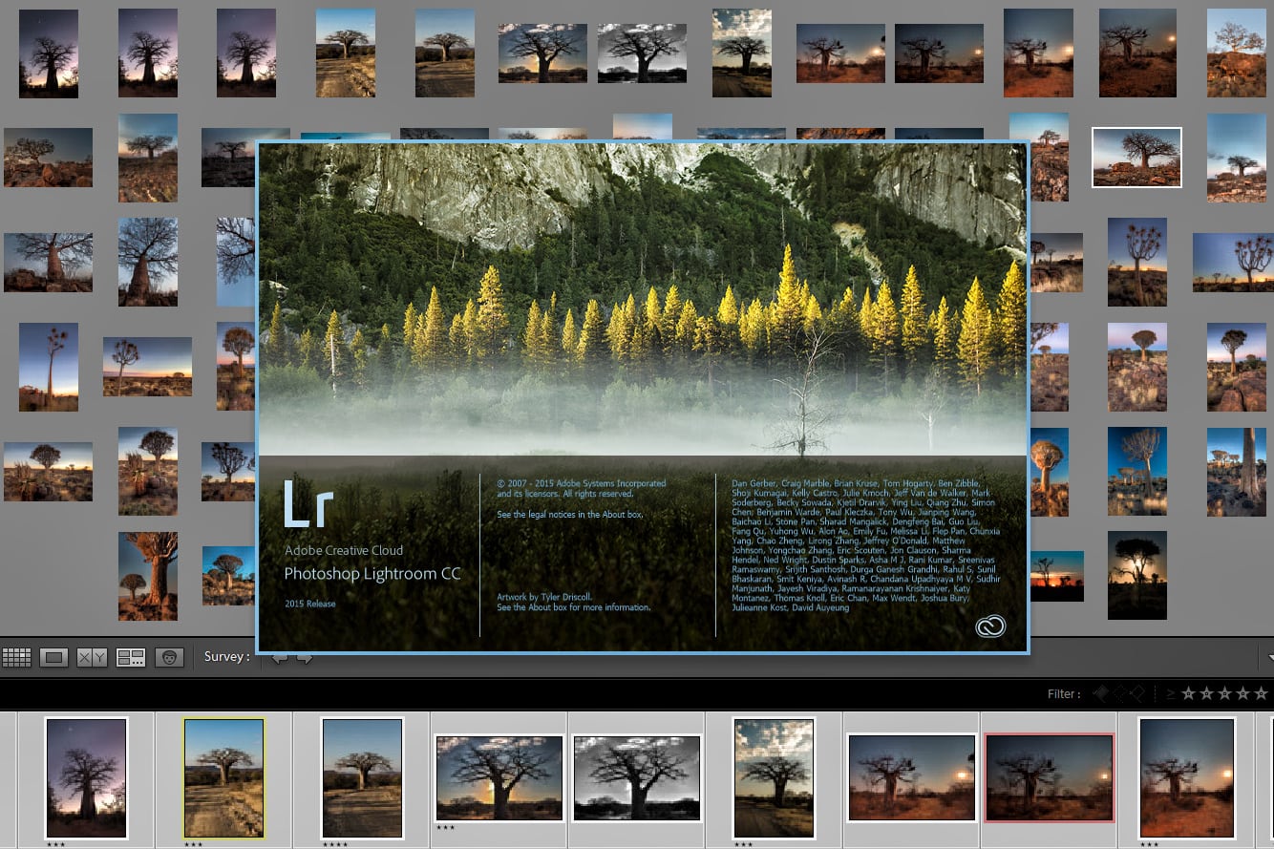
Task: Open rating comparison operator ≥ menu
Action: 1170,694
